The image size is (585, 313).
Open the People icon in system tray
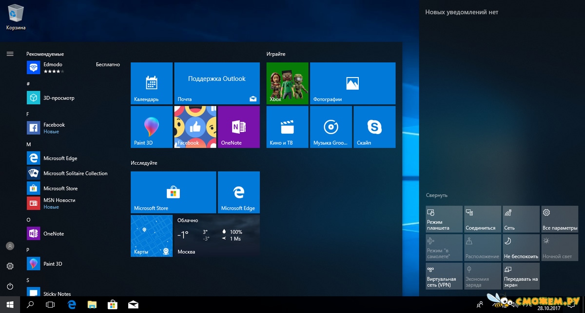coord(480,305)
